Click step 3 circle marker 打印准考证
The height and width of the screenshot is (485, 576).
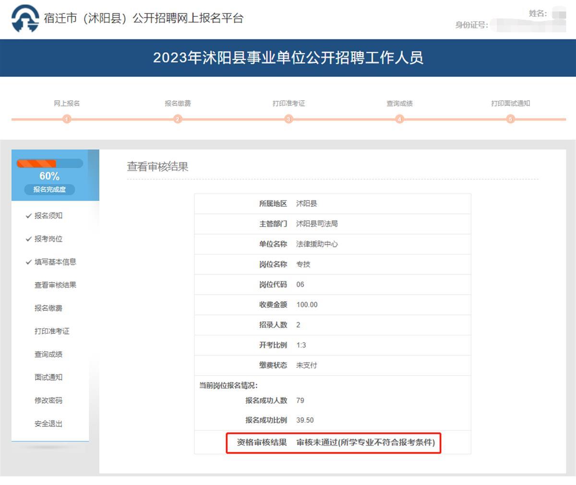click(x=288, y=119)
